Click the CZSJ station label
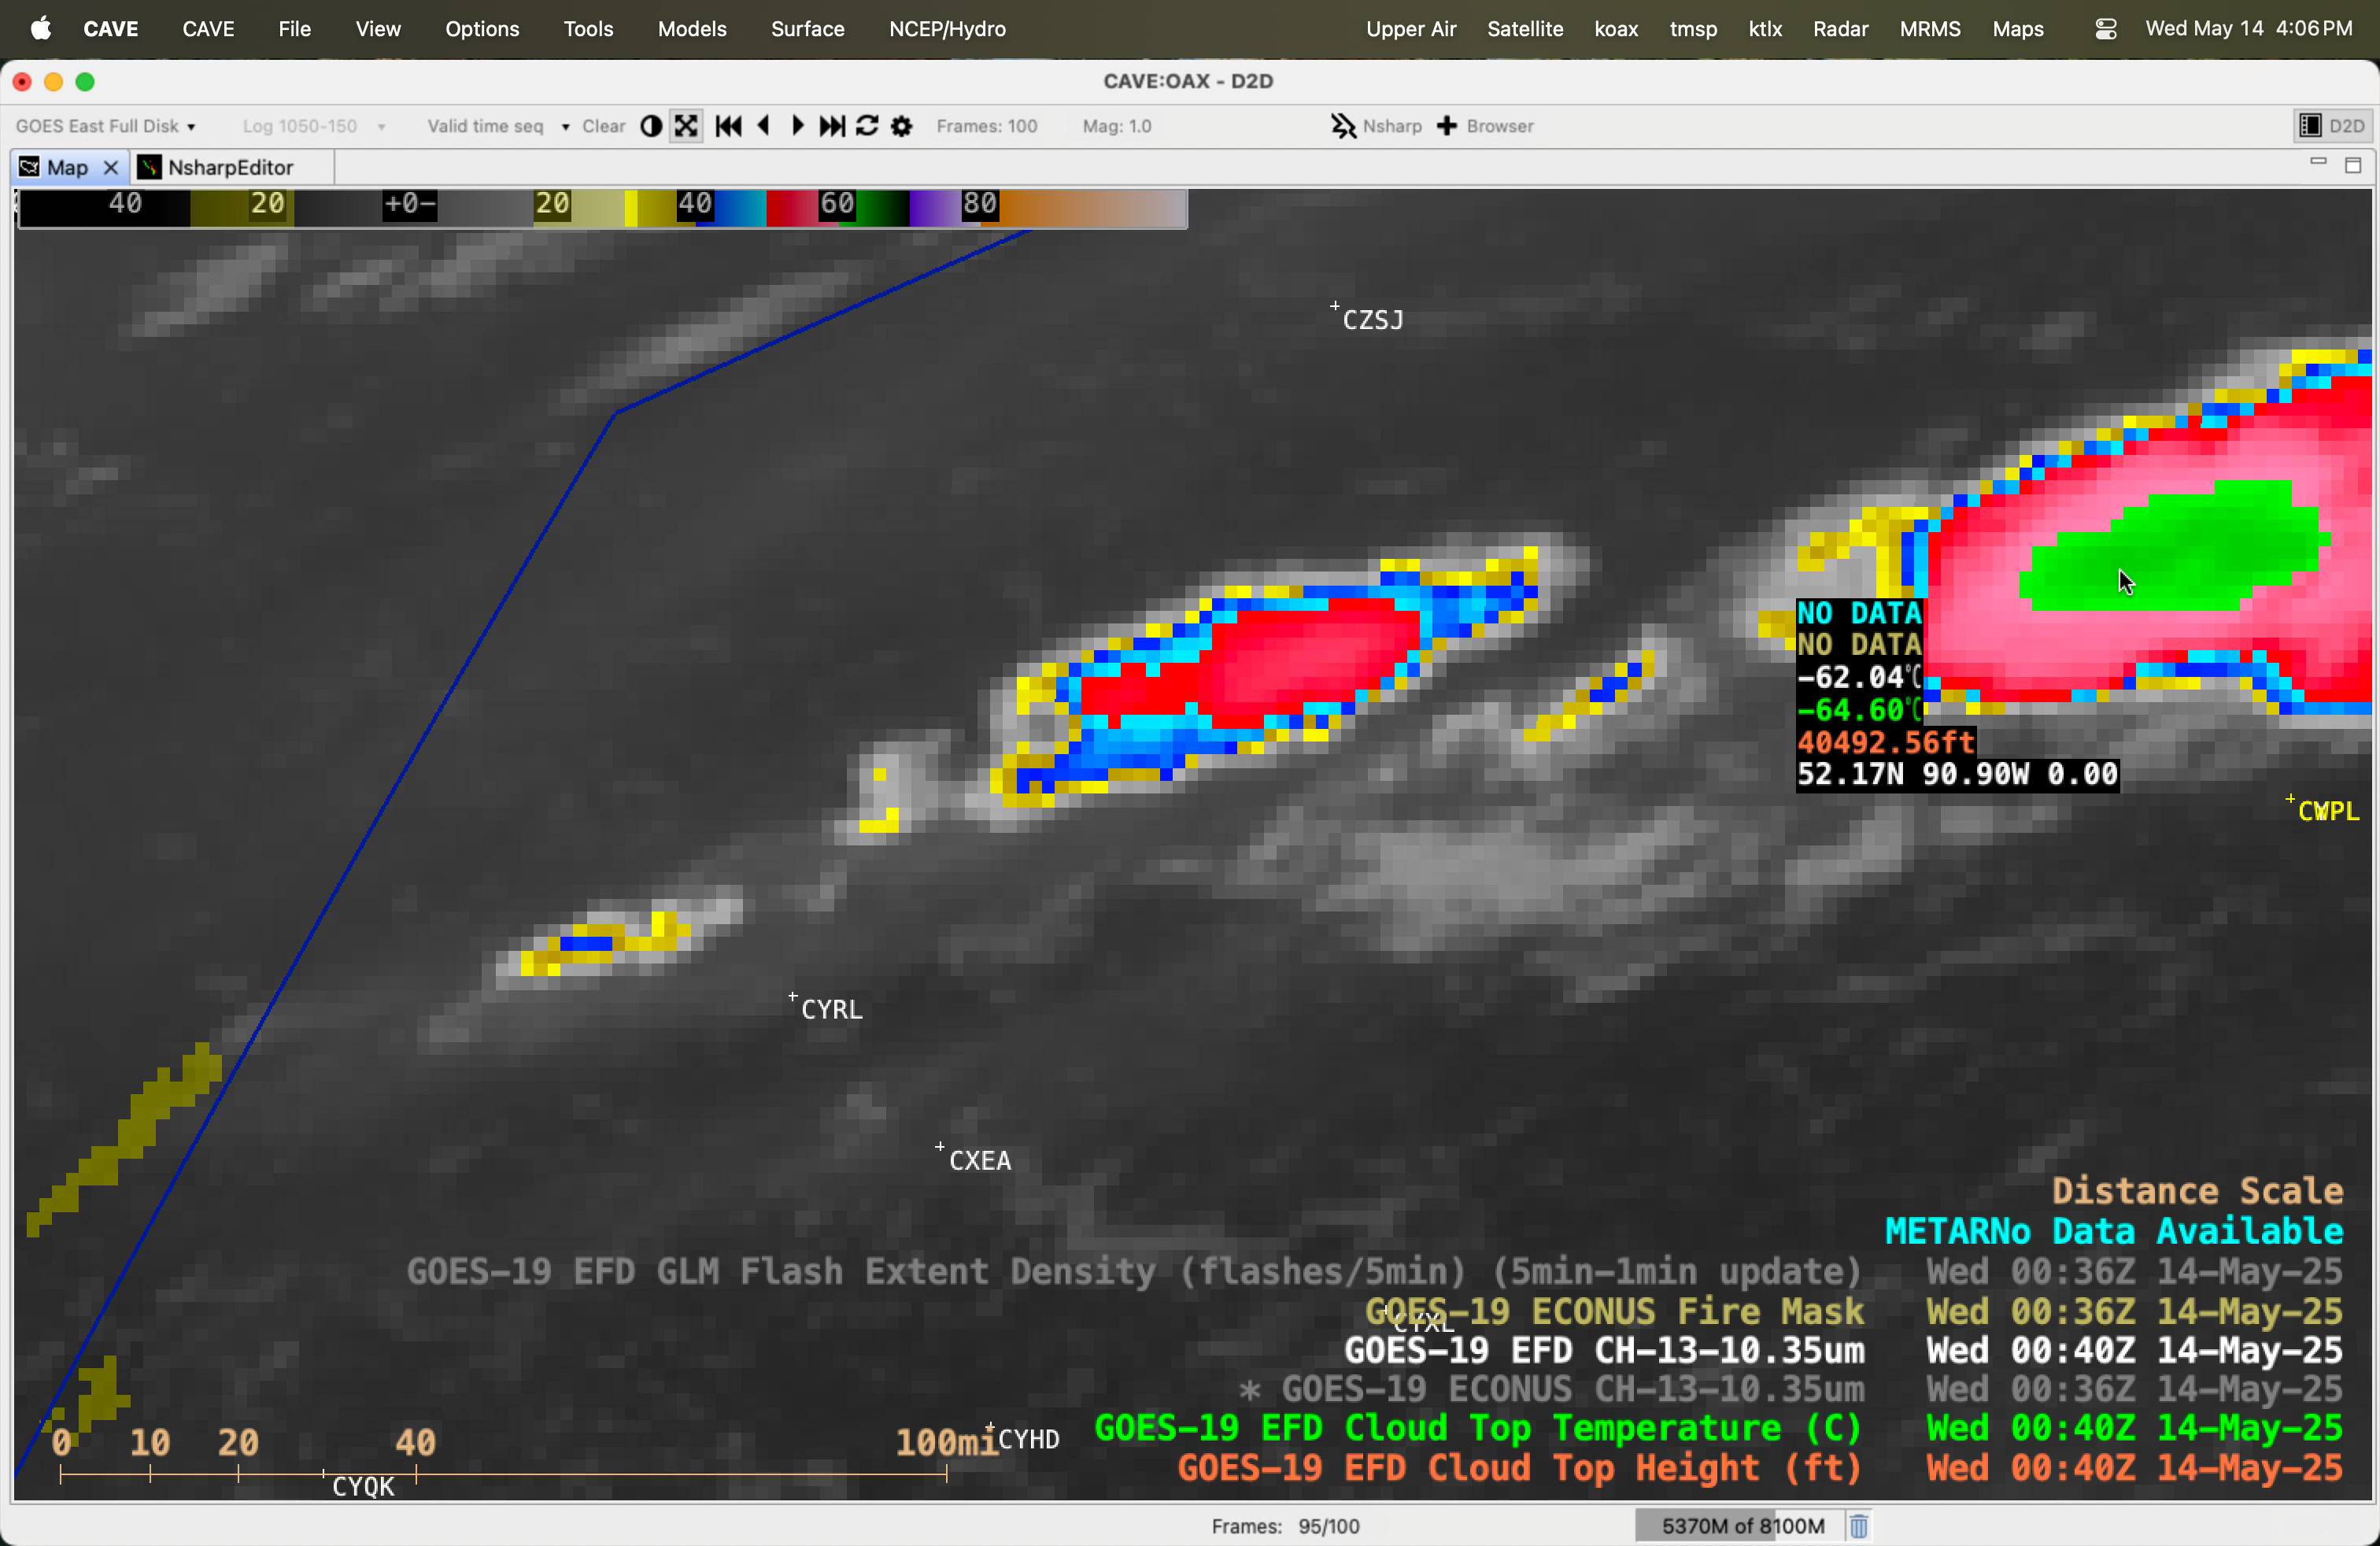This screenshot has height=1546, width=2380. (1372, 320)
